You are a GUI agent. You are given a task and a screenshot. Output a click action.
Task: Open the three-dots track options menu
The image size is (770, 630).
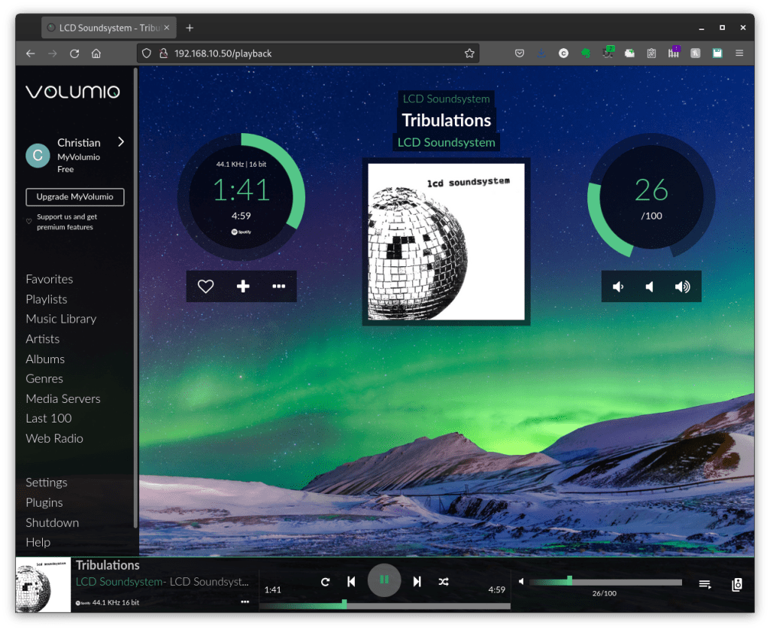tap(279, 286)
